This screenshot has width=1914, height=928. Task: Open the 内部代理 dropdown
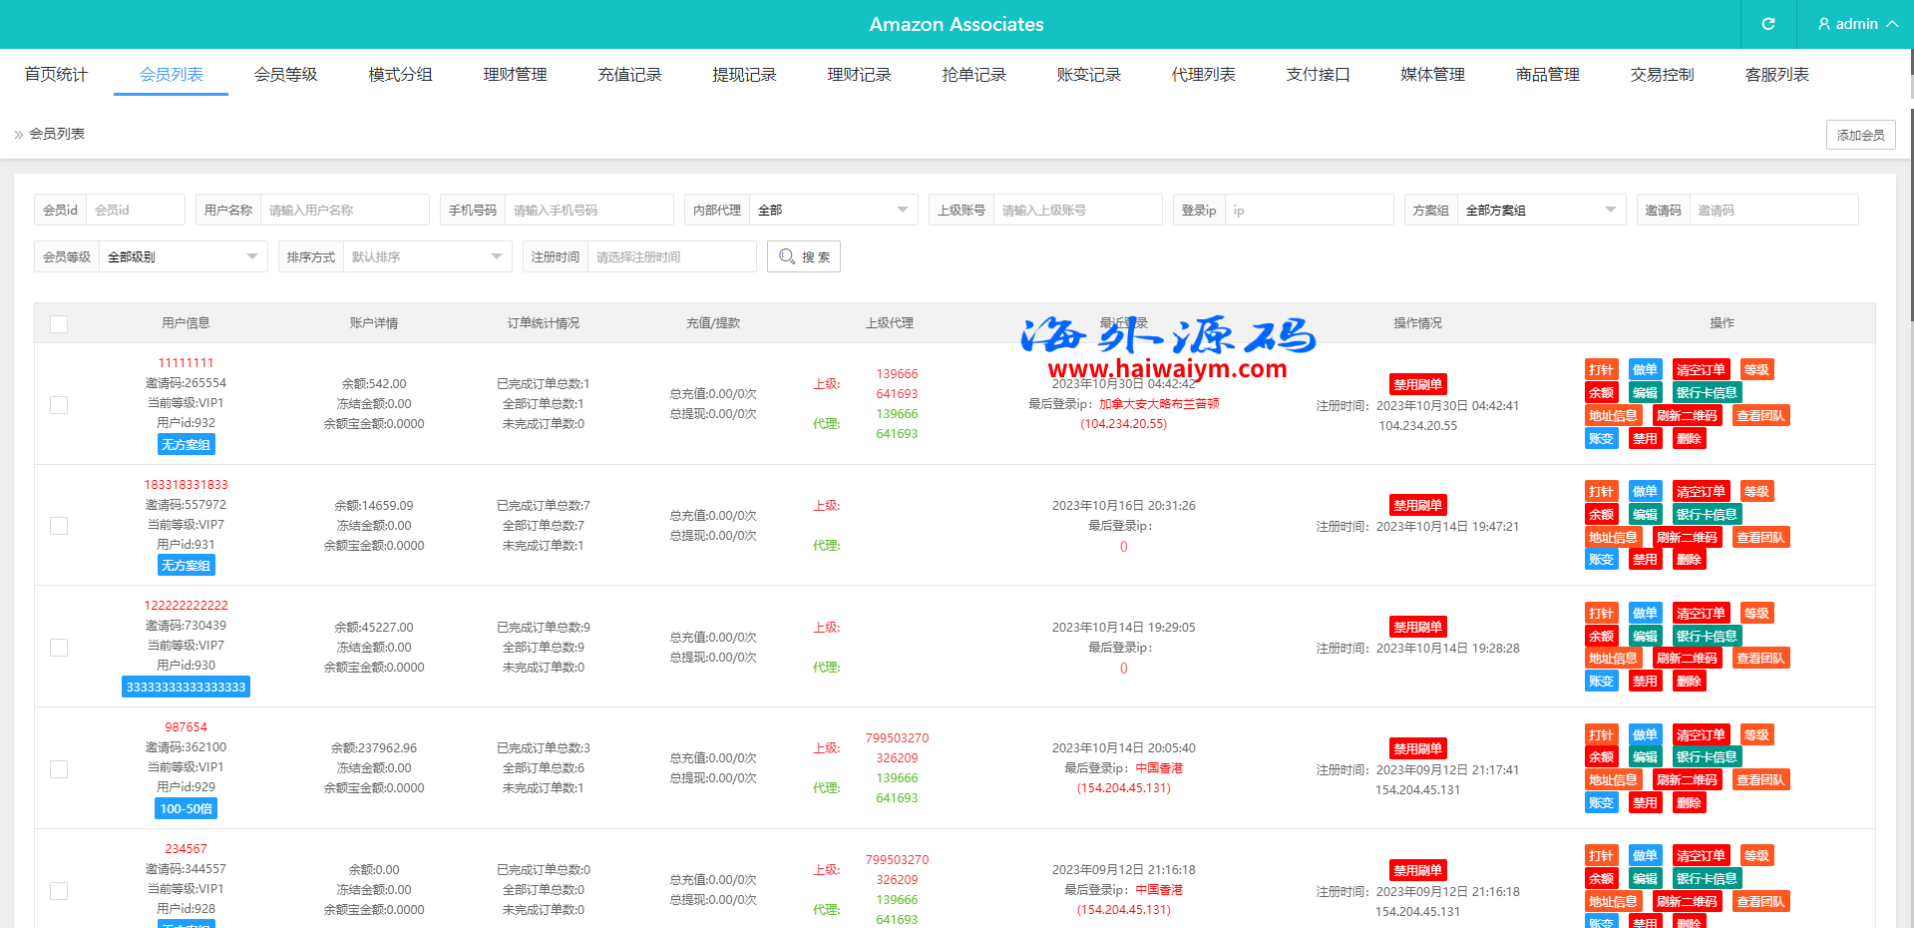[832, 211]
